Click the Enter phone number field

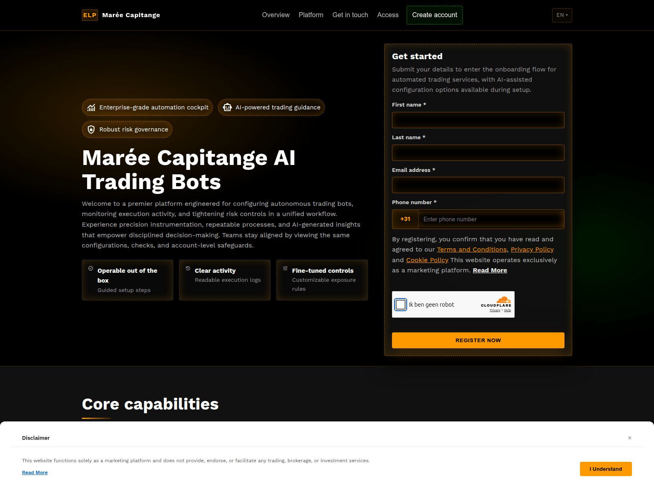(x=491, y=219)
